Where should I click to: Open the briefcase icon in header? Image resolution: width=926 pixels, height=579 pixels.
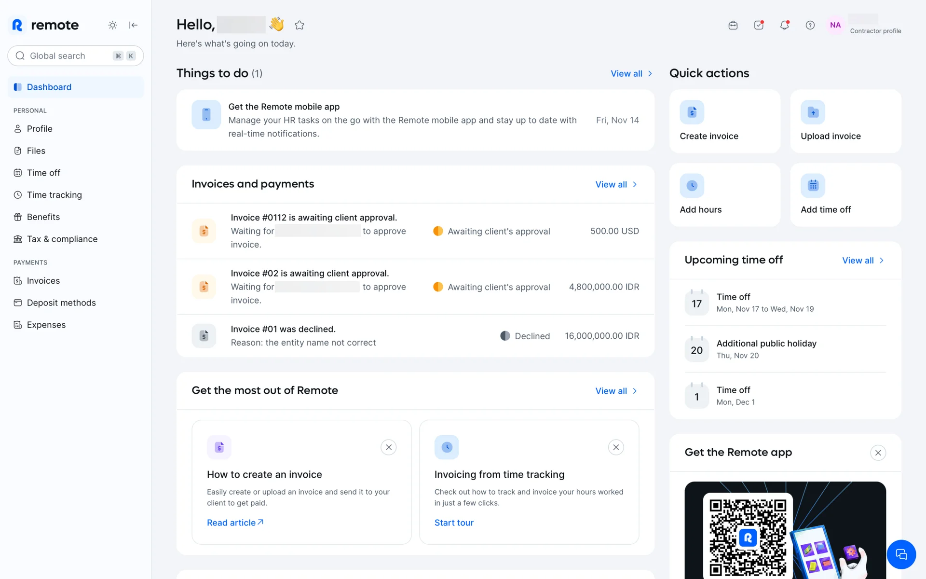coord(733,25)
